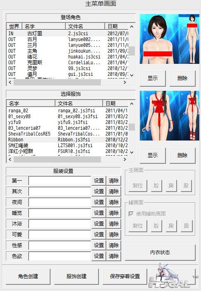Click 设置 in the 夜间 row
Screen dimensions: 201x291
[99, 202]
